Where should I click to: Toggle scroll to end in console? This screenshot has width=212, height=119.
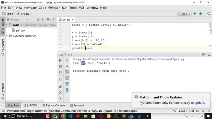click(x=67, y=78)
